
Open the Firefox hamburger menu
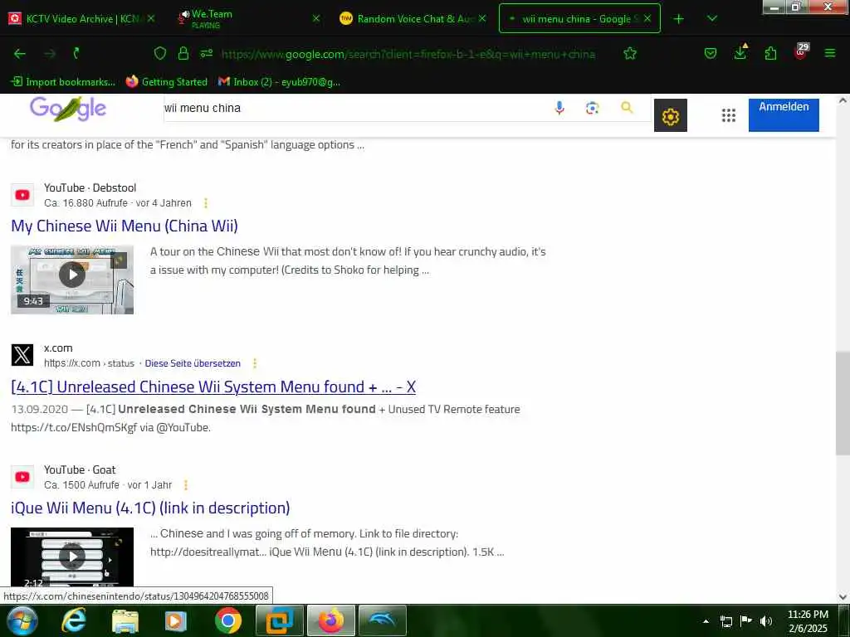pos(830,53)
